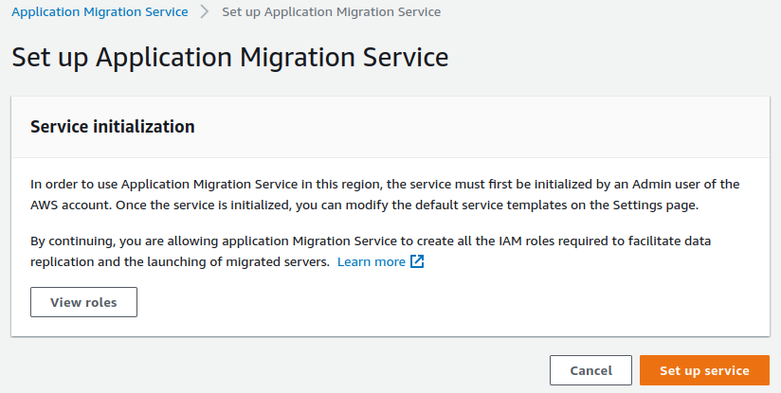Click 'Set up Application Migration Service' breadcrumb text

point(331,12)
